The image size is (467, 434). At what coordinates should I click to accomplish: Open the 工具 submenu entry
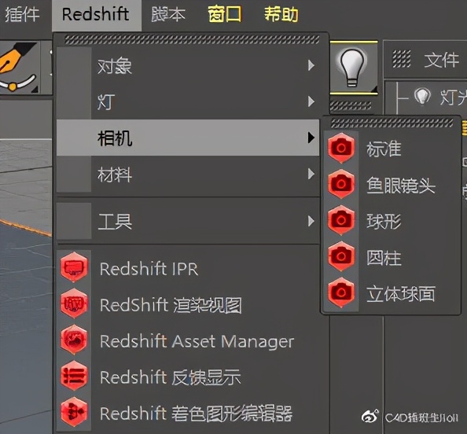[x=188, y=221]
